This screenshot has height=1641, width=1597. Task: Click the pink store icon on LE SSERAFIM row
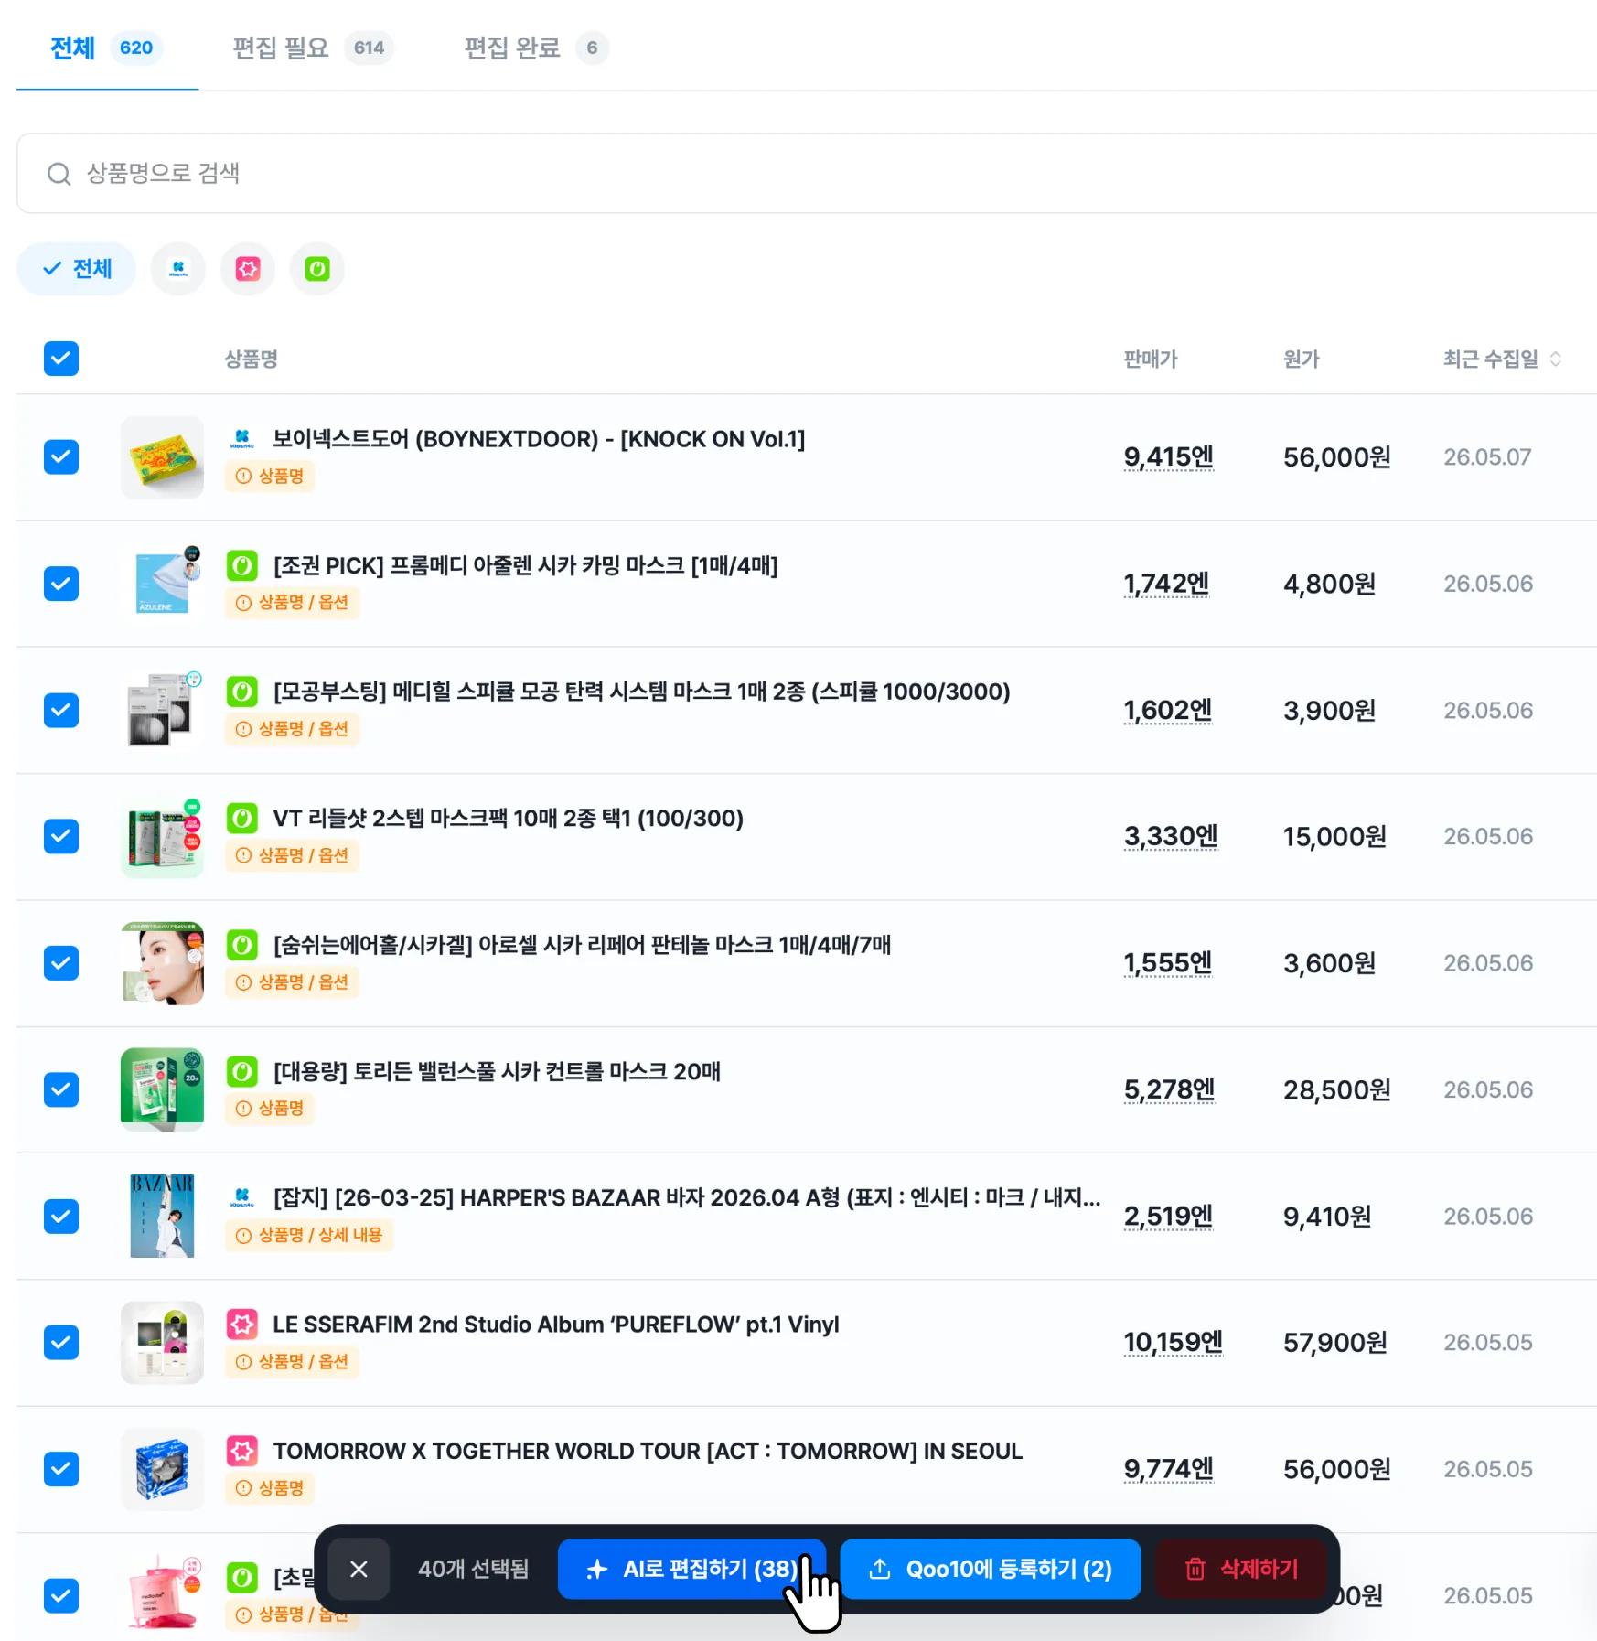pos(242,1325)
